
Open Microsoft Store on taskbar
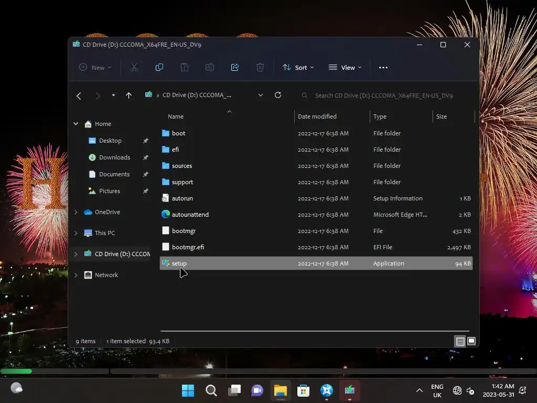click(304, 390)
